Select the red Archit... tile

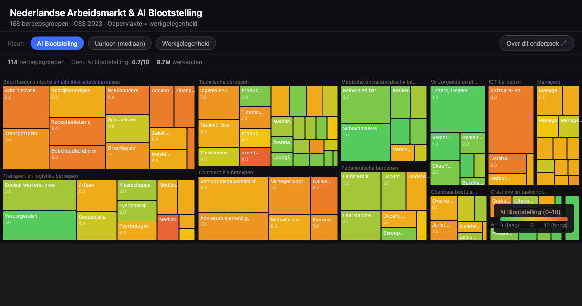pyautogui.click(x=255, y=157)
